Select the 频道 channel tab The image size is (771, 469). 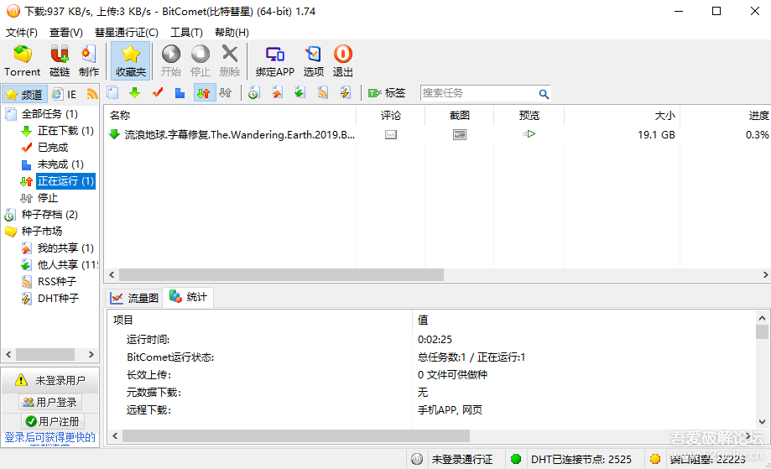[x=24, y=94]
